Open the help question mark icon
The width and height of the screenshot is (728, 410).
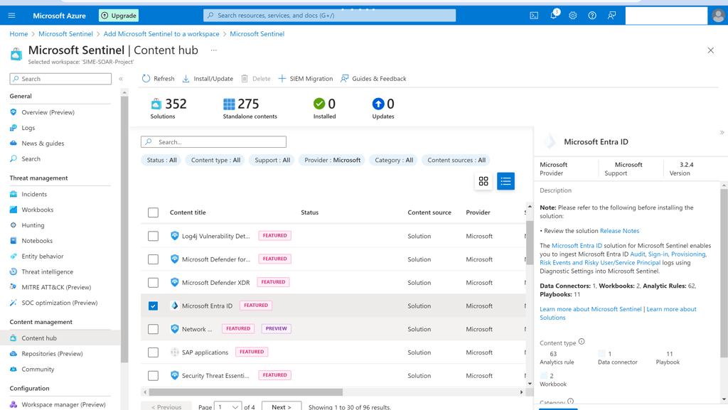coord(592,16)
